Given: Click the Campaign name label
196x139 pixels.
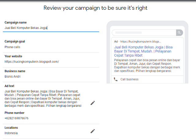Looking at the screenshot, I should click(16, 23).
